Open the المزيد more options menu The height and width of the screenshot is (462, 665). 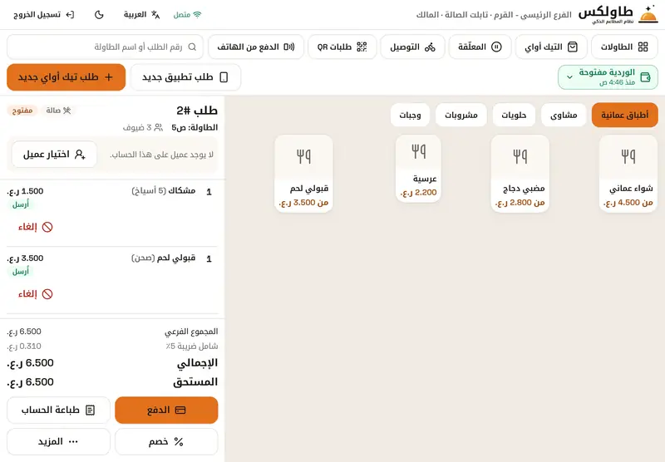coord(58,442)
